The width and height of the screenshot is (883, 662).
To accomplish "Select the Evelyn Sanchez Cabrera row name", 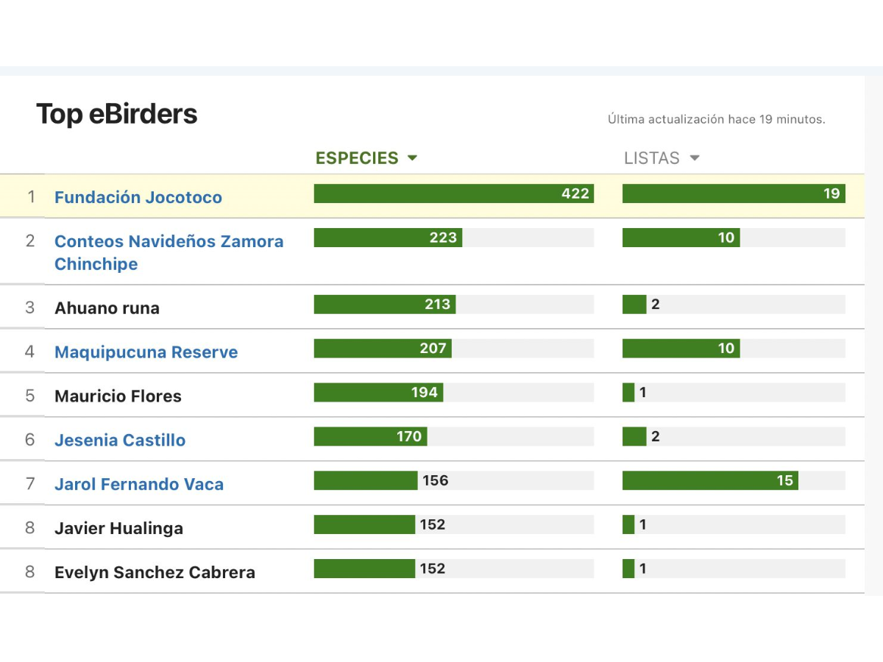I will tap(155, 572).
